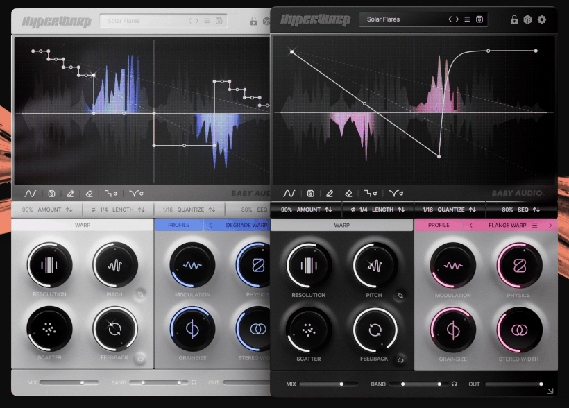Click the DEGRADE WARP profile name in the light window
The image size is (569, 408).
pyautogui.click(x=247, y=226)
